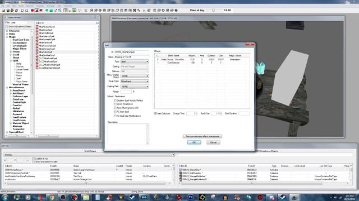Open the Equip Type dropdown
The width and height of the screenshot is (359, 201).
pos(135,82)
